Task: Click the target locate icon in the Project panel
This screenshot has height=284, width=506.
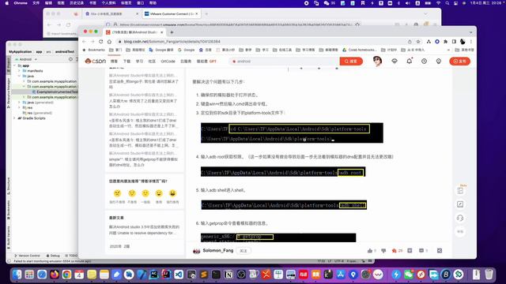Action: coord(70,59)
